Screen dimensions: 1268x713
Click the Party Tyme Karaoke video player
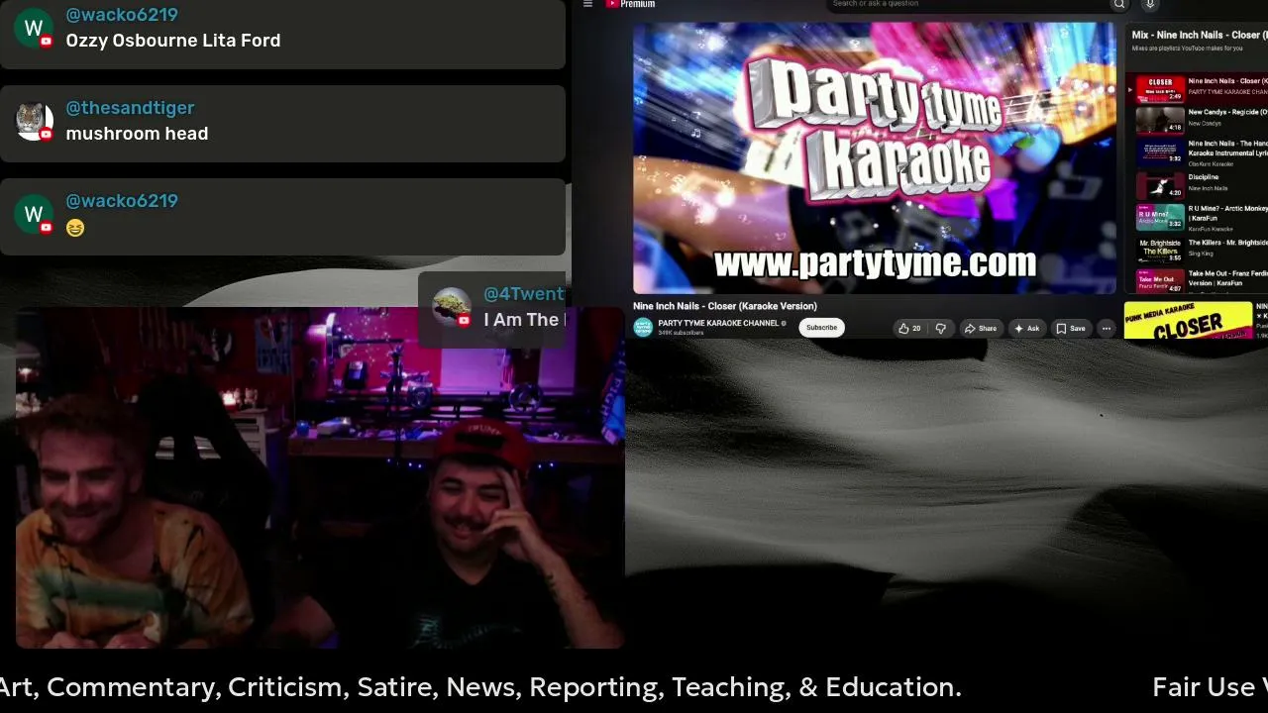point(875,158)
